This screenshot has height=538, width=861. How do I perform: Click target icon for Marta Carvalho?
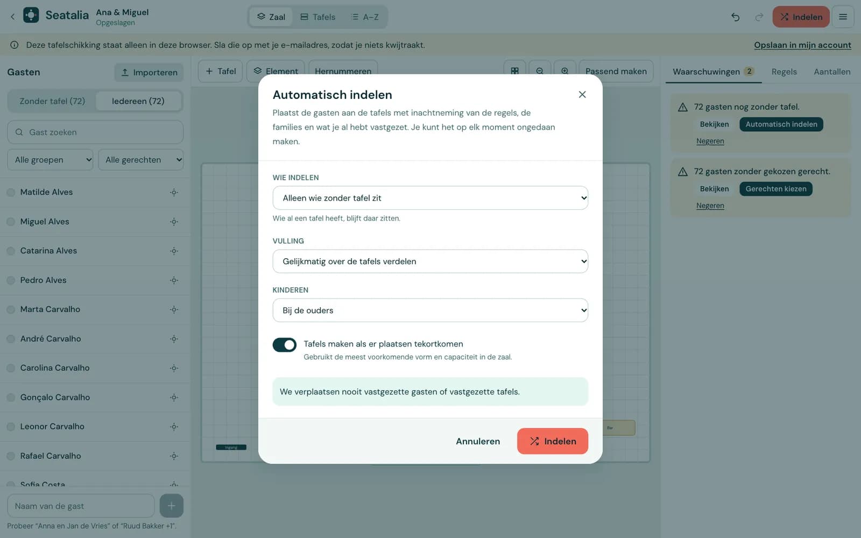[x=174, y=310]
